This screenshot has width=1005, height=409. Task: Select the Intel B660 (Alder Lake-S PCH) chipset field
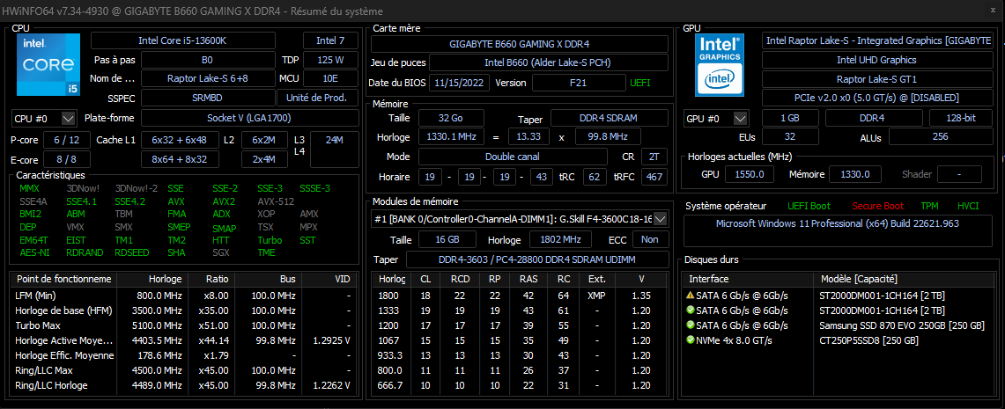pos(548,62)
